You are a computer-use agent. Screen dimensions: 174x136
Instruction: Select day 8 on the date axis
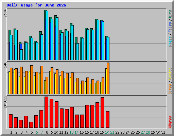pos(47,132)
